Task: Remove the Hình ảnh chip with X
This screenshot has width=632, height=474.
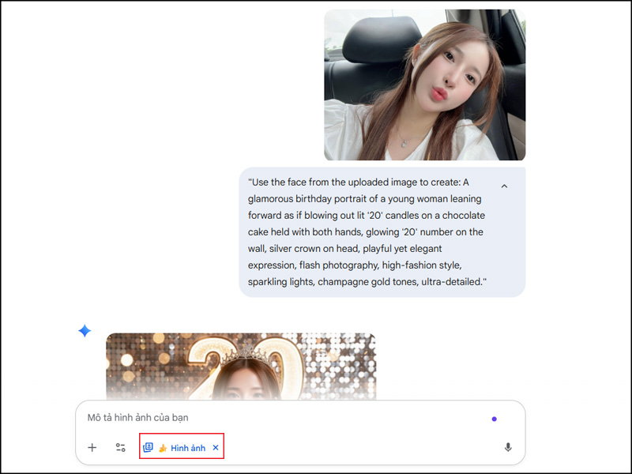Action: coord(216,448)
